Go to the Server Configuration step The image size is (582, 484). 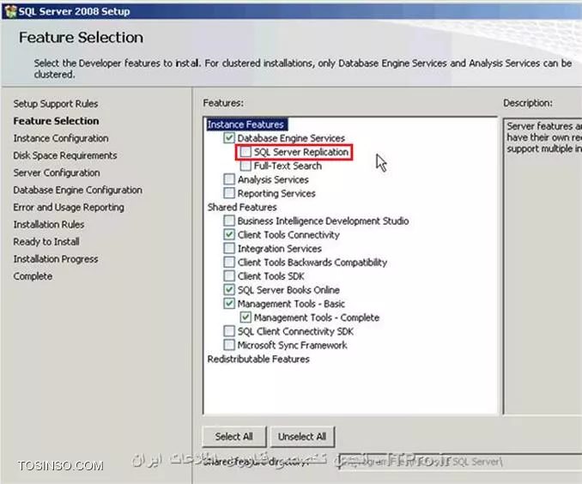pyautogui.click(x=57, y=172)
